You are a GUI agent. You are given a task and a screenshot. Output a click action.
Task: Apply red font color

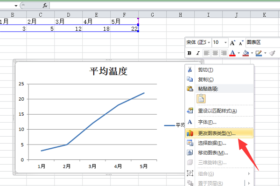tap(232, 53)
